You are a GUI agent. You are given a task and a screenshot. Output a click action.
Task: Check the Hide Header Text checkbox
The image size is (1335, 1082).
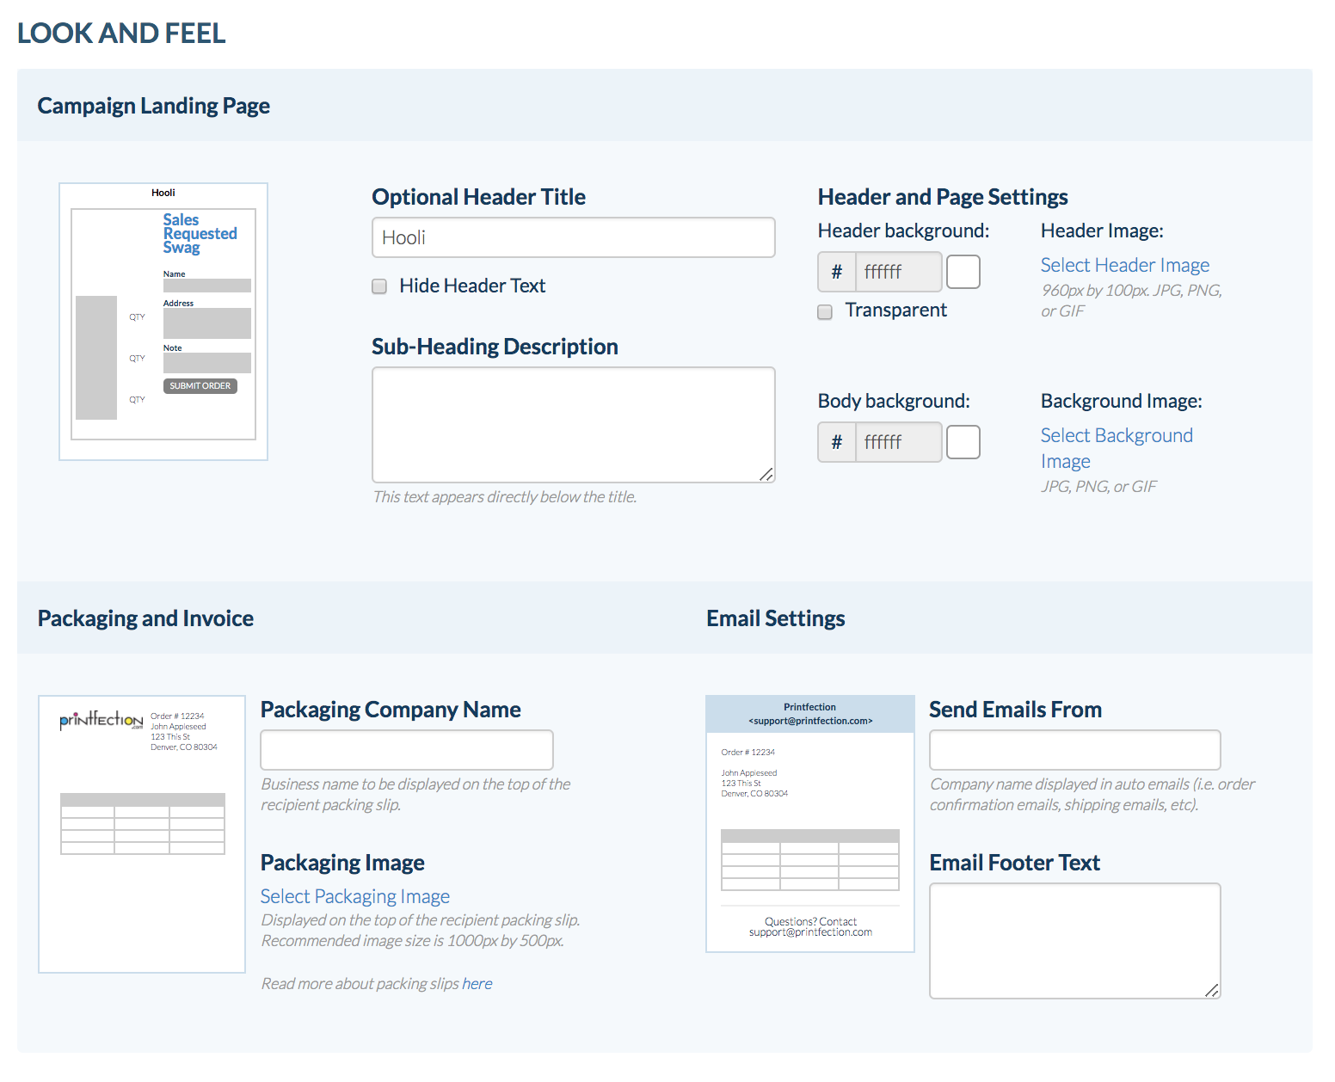379,286
